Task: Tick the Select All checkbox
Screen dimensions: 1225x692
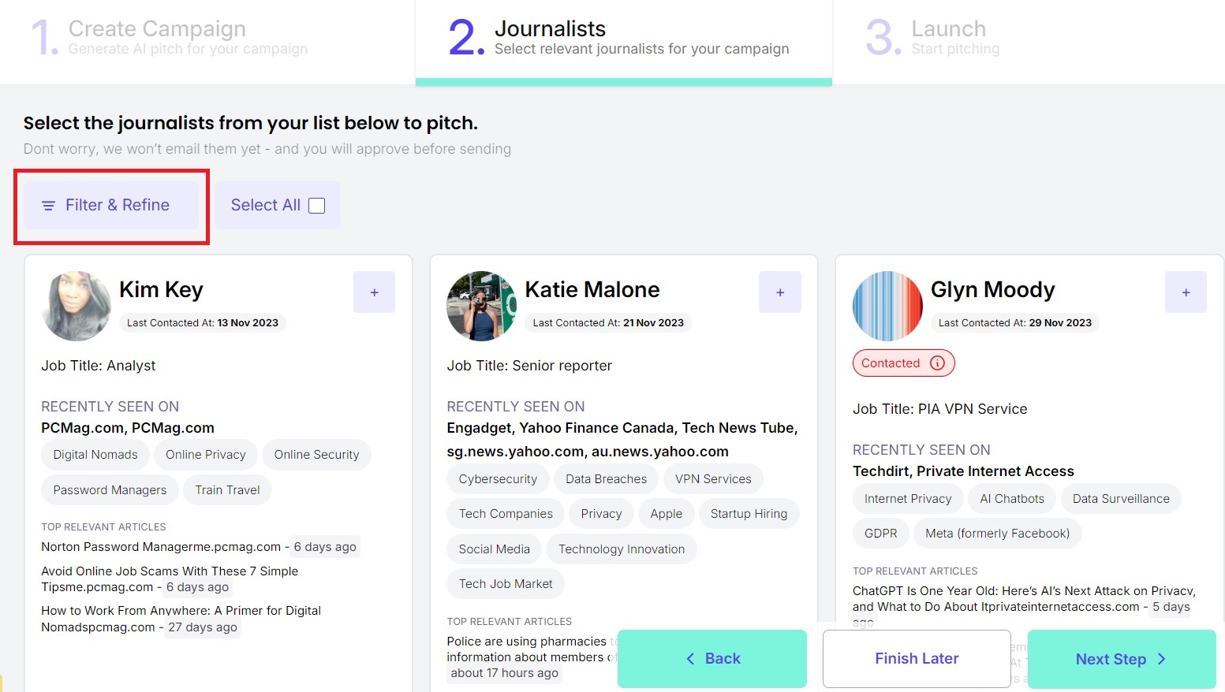Action: [x=316, y=206]
